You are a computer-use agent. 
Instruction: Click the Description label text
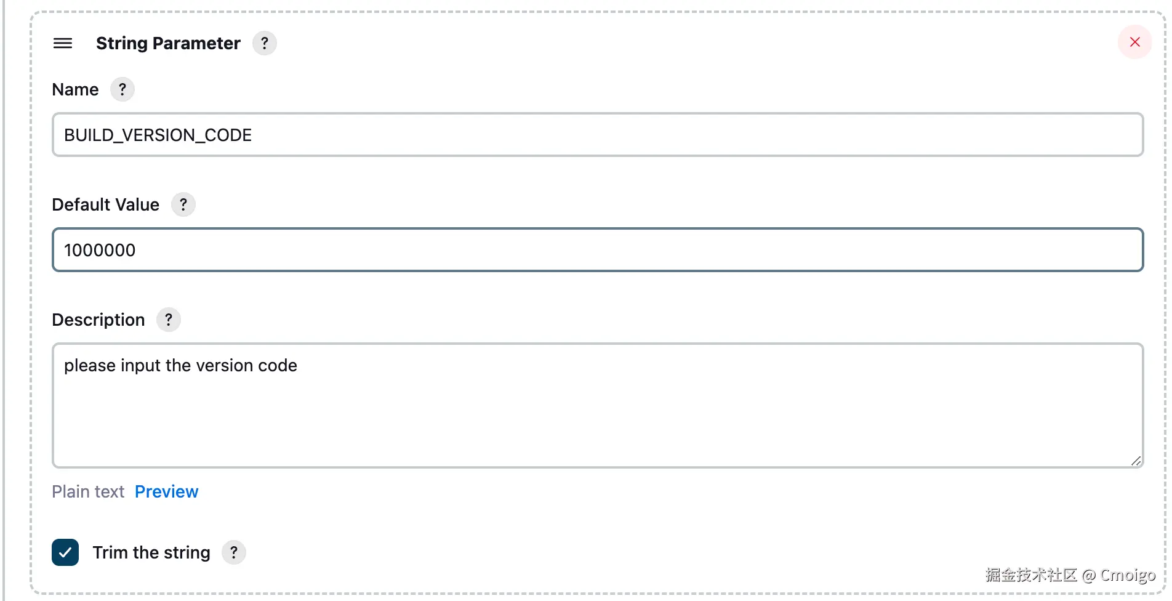[98, 320]
